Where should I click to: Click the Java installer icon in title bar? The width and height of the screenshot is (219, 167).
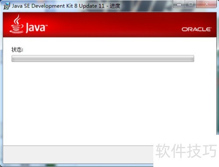point(7,6)
